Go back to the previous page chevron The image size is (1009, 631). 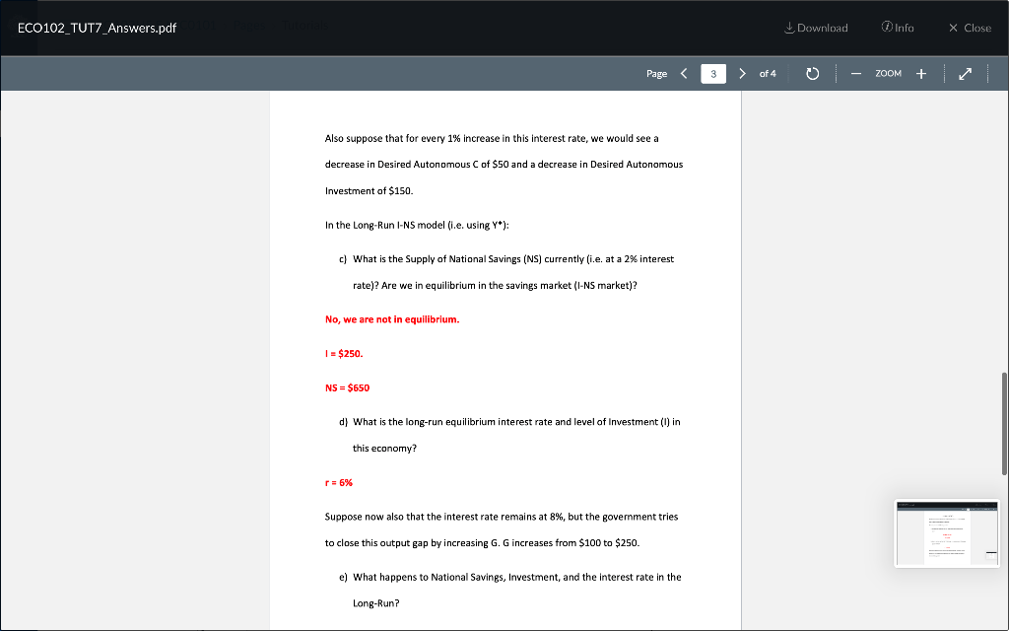click(684, 73)
